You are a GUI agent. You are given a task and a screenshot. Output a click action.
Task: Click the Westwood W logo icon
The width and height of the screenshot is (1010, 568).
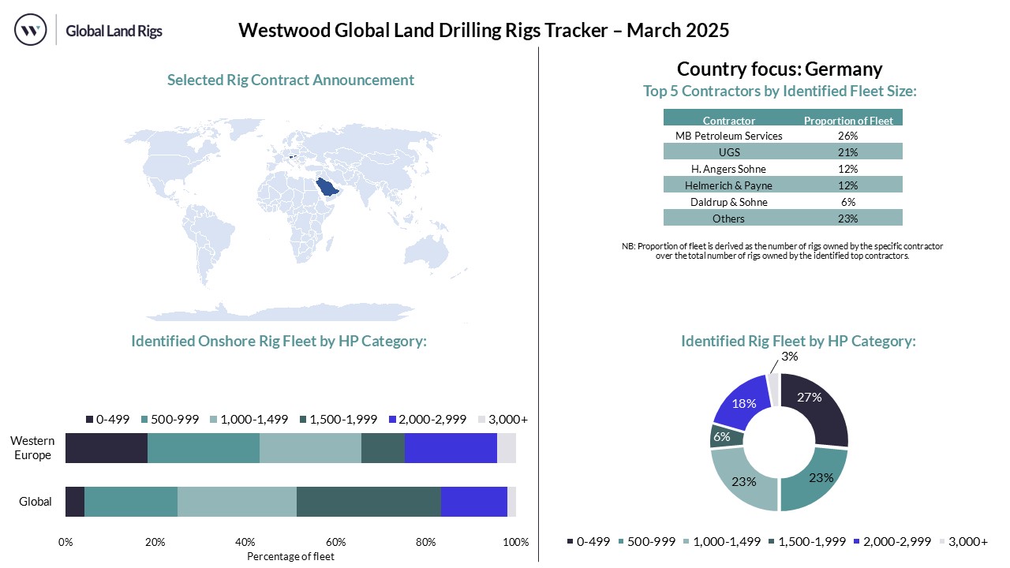pos(31,31)
